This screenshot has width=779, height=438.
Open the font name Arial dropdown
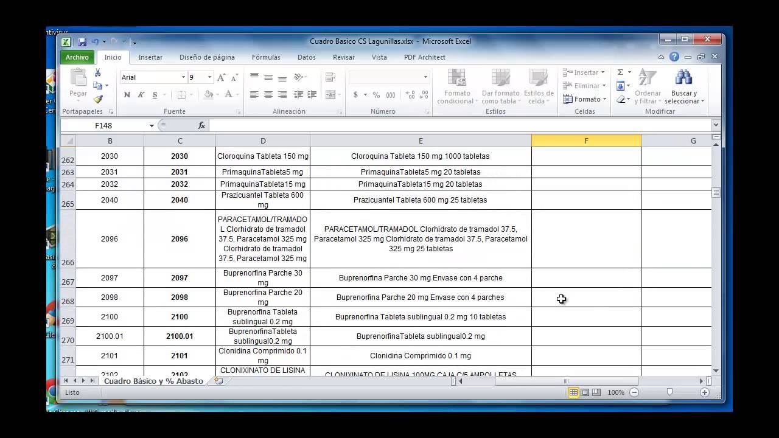183,77
